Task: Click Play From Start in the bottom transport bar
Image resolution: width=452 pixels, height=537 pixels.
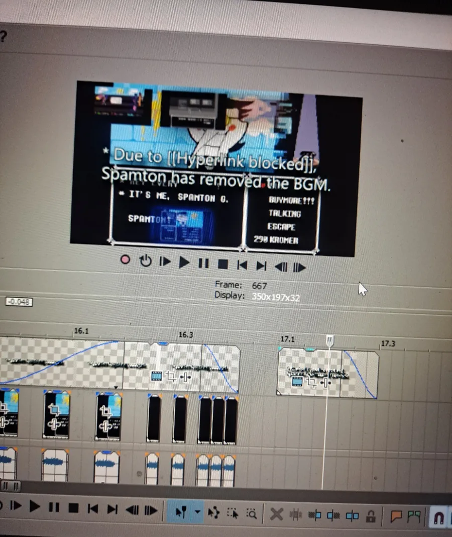Action: (16, 505)
